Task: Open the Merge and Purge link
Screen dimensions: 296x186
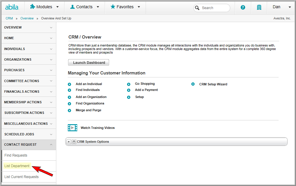Action: click(x=88, y=110)
